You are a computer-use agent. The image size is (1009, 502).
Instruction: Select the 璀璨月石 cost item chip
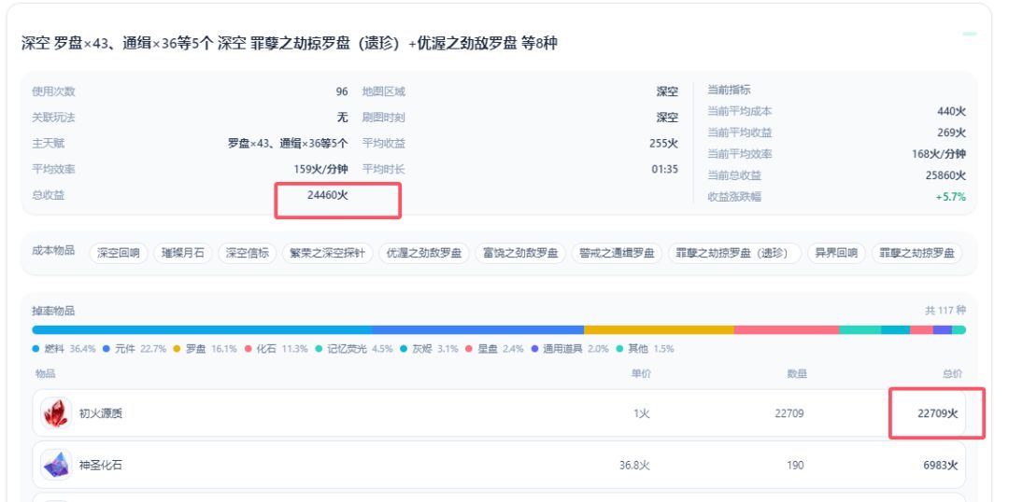[183, 253]
